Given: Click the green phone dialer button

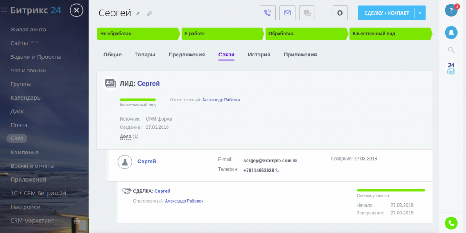Looking at the screenshot, I should point(451,223).
